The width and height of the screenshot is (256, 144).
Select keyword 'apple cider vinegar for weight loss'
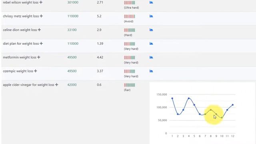pyautogui.click(x=28, y=85)
